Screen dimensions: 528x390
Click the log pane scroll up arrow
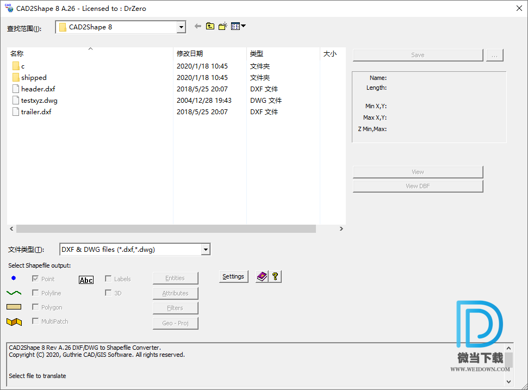pyautogui.click(x=509, y=348)
